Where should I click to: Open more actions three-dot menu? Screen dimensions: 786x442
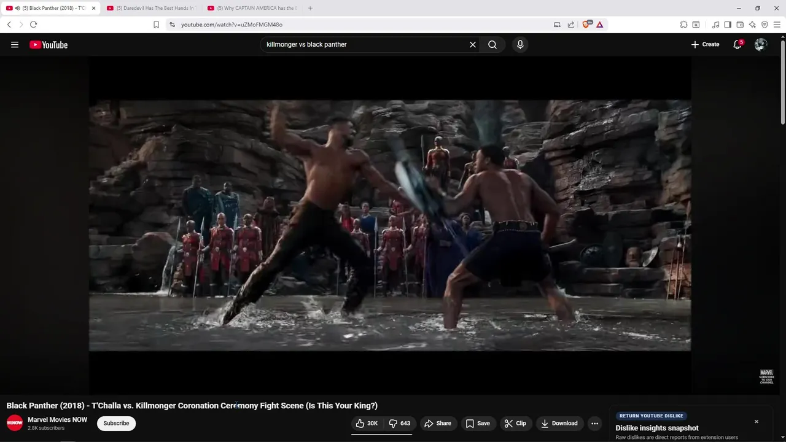tap(594, 423)
